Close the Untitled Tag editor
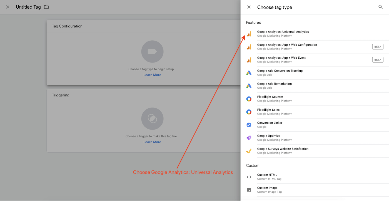 [8, 7]
